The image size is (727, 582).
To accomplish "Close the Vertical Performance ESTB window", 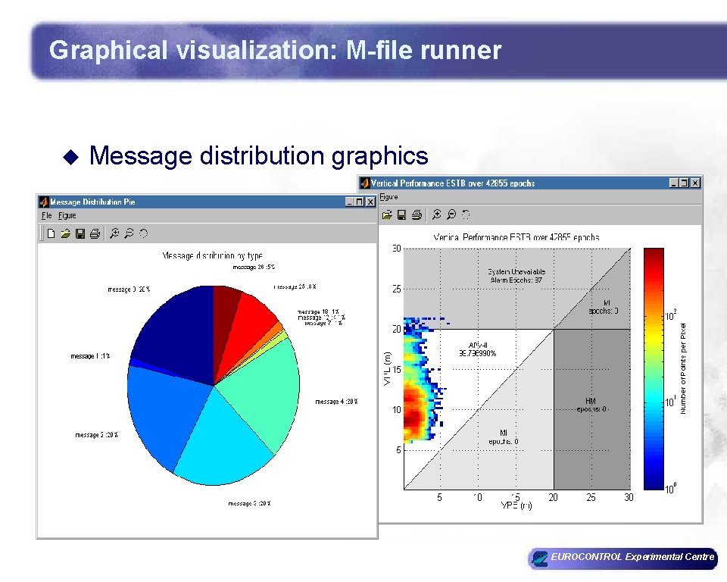I will click(x=695, y=183).
